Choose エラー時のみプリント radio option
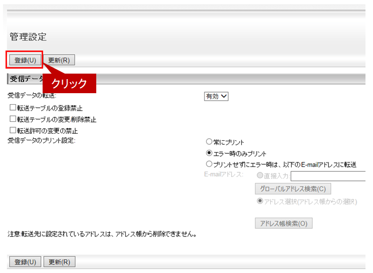Image resolution: width=373 pixels, height=273 pixels. 209,153
